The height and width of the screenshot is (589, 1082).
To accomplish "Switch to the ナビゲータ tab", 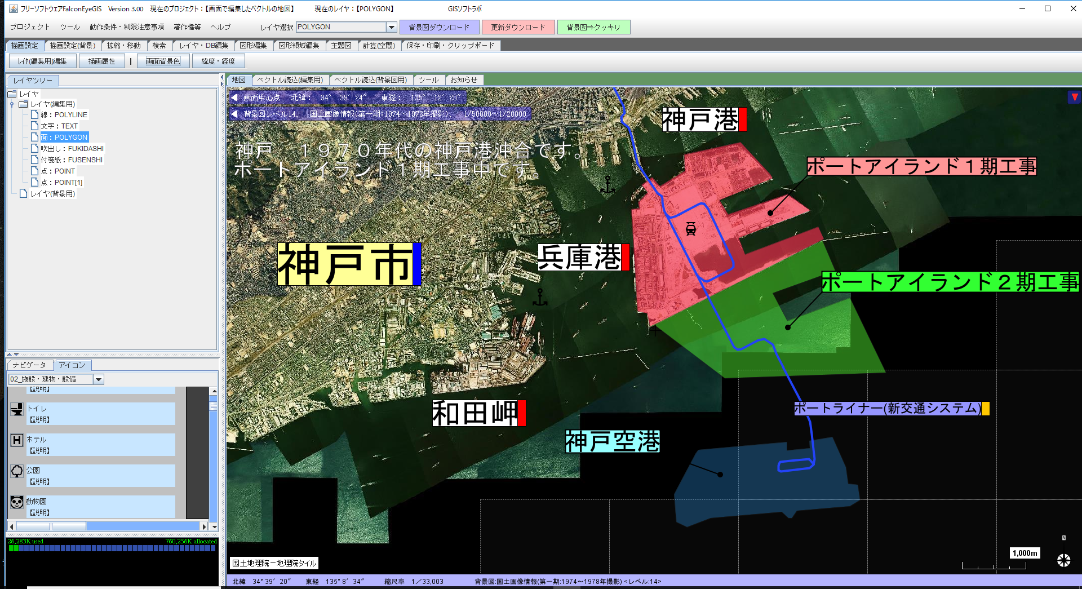I will pos(29,365).
